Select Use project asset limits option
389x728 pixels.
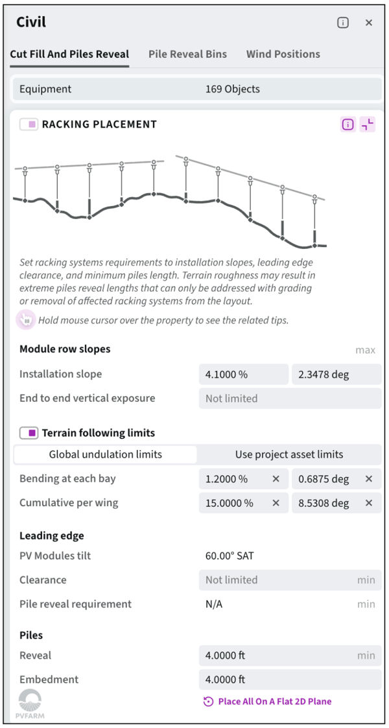coord(289,454)
